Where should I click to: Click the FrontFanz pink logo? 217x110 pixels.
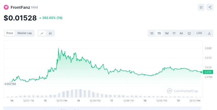click(6, 7)
